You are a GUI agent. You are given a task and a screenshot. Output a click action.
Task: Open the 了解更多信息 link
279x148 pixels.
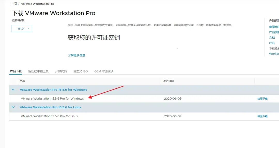click(76, 55)
